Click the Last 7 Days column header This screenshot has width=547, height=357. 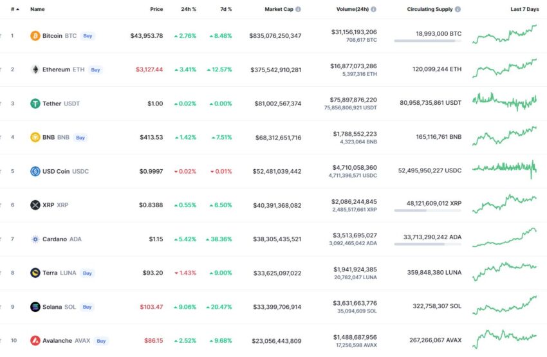(524, 9)
